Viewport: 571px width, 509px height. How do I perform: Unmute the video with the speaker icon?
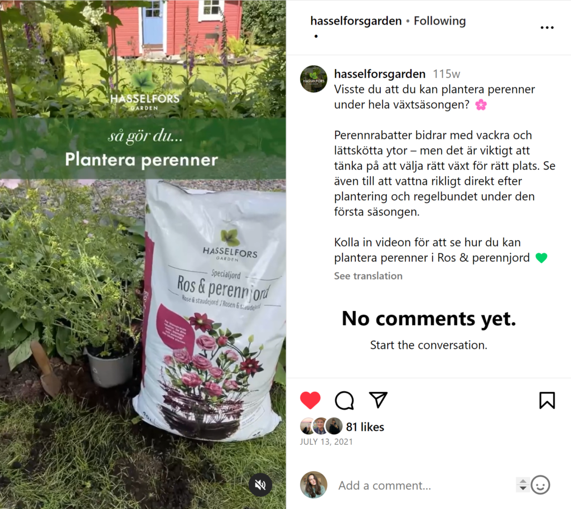(260, 484)
